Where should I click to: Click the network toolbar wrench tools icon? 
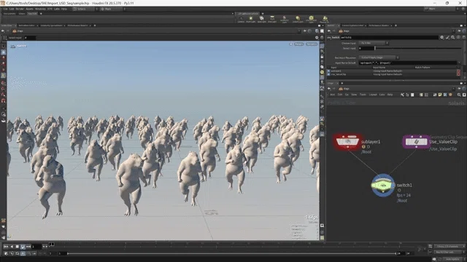pos(402,95)
